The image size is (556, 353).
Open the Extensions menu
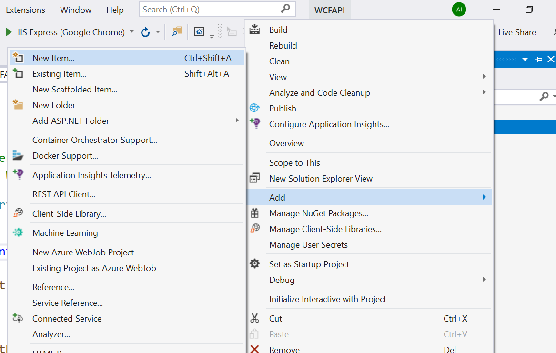coord(26,10)
